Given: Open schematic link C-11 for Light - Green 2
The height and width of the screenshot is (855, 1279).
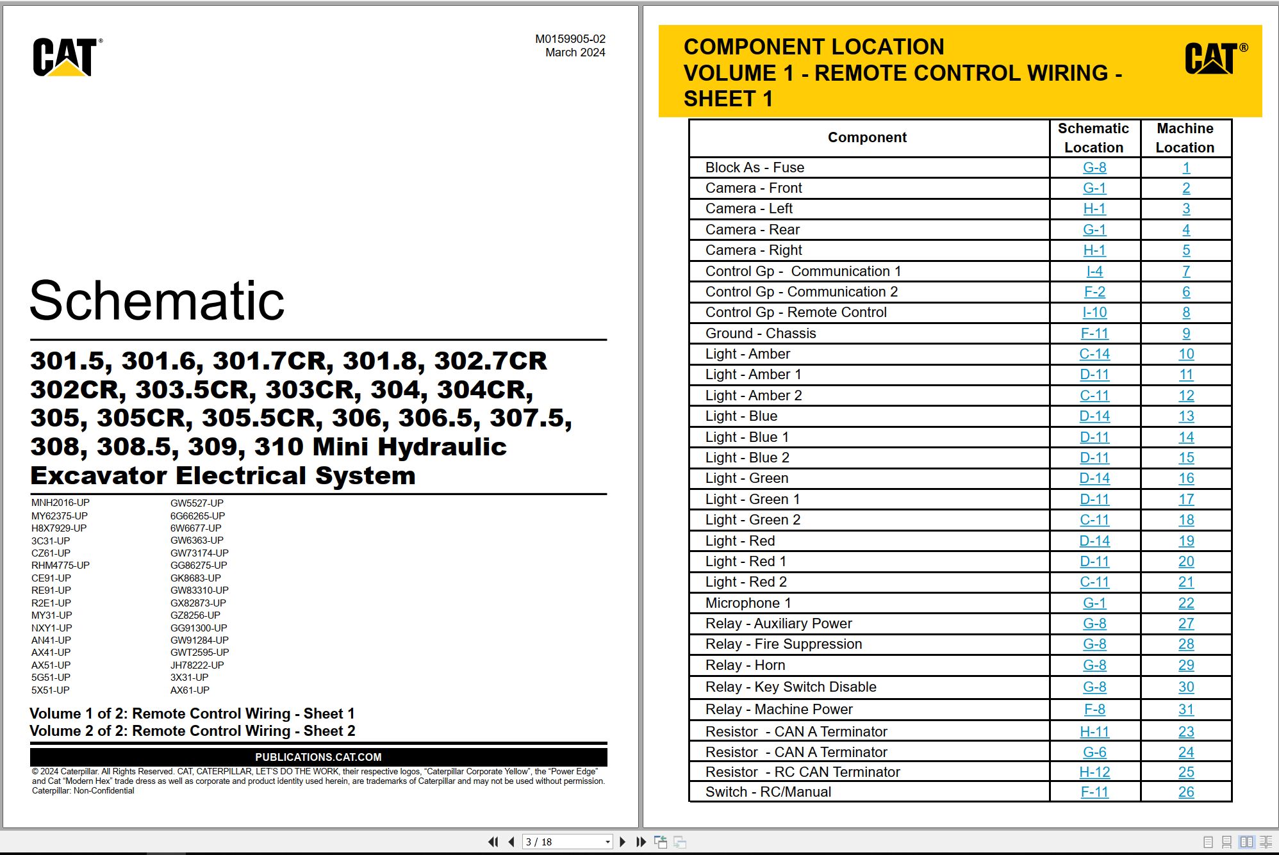Looking at the screenshot, I should point(1094,519).
